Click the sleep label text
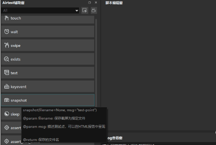 15,114
